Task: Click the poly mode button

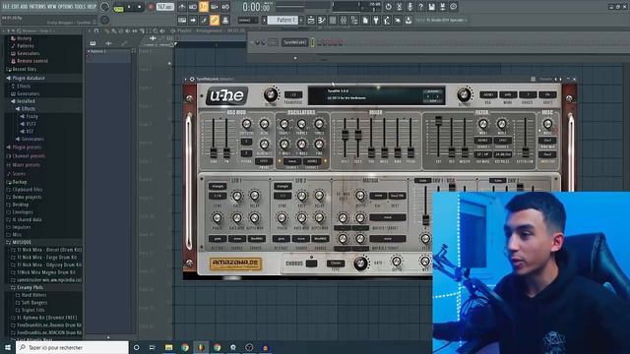Action: pyautogui.click(x=508, y=94)
